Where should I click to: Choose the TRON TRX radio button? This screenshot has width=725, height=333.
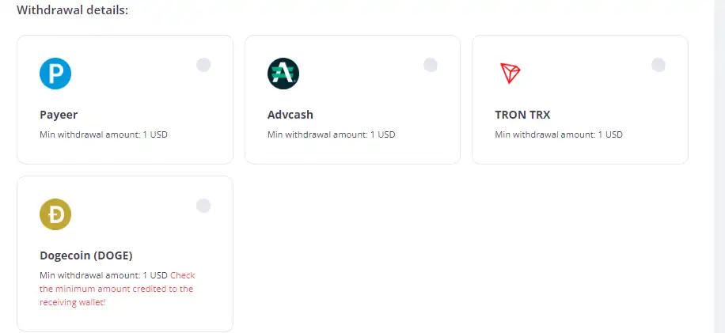(x=659, y=65)
